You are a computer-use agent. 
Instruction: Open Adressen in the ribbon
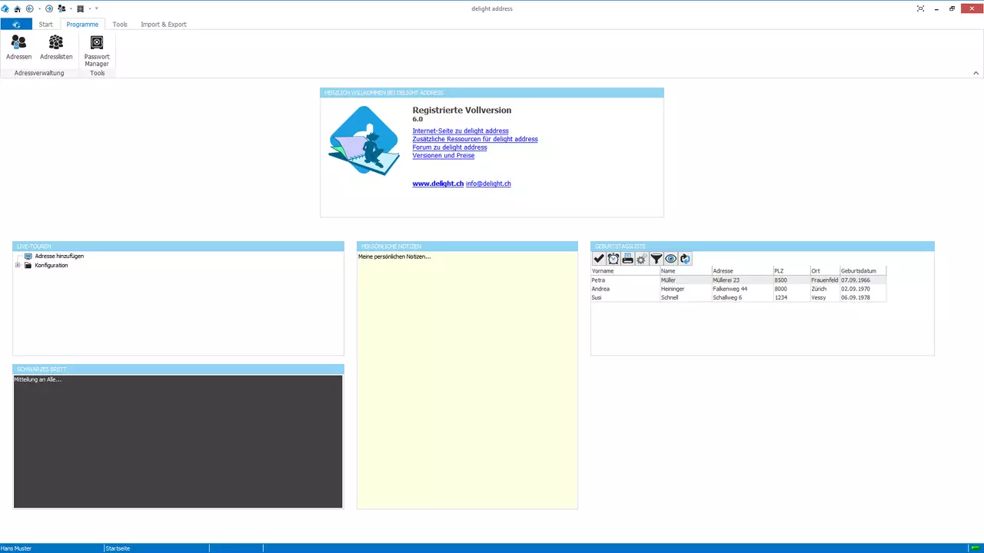click(x=18, y=47)
